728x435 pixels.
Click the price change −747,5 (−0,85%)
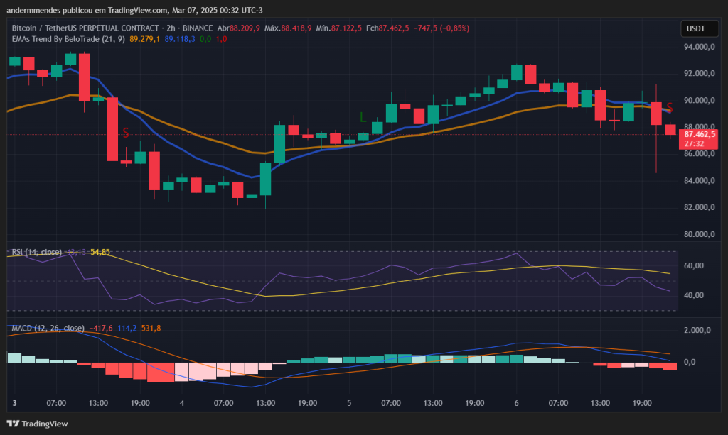(x=441, y=28)
